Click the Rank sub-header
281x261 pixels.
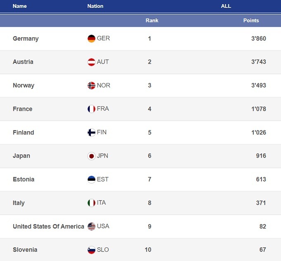pos(152,20)
